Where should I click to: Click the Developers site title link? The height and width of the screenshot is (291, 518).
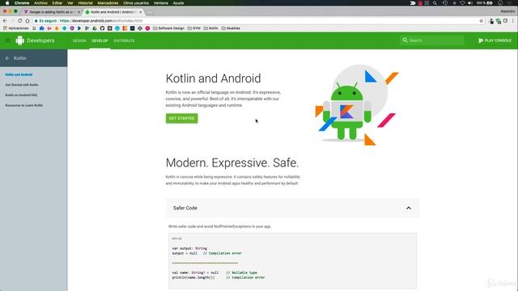coord(40,40)
